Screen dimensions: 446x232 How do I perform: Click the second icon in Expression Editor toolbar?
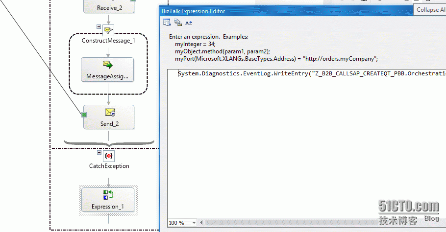point(178,23)
